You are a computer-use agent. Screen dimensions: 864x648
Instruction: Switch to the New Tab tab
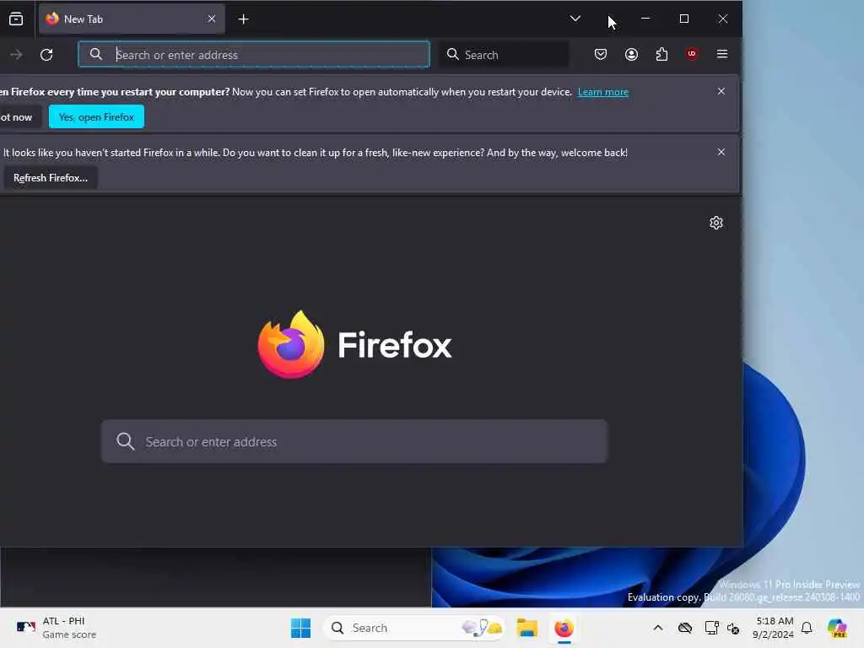click(x=132, y=19)
